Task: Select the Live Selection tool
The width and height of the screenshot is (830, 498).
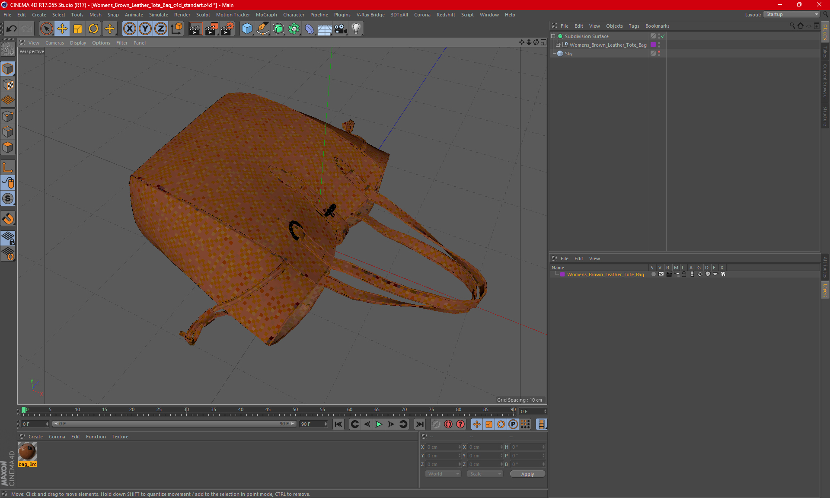Action: [46, 29]
